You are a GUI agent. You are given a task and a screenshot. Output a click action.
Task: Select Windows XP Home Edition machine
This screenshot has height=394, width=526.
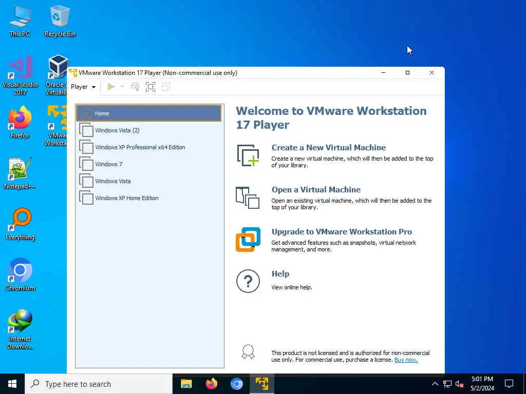click(x=148, y=198)
